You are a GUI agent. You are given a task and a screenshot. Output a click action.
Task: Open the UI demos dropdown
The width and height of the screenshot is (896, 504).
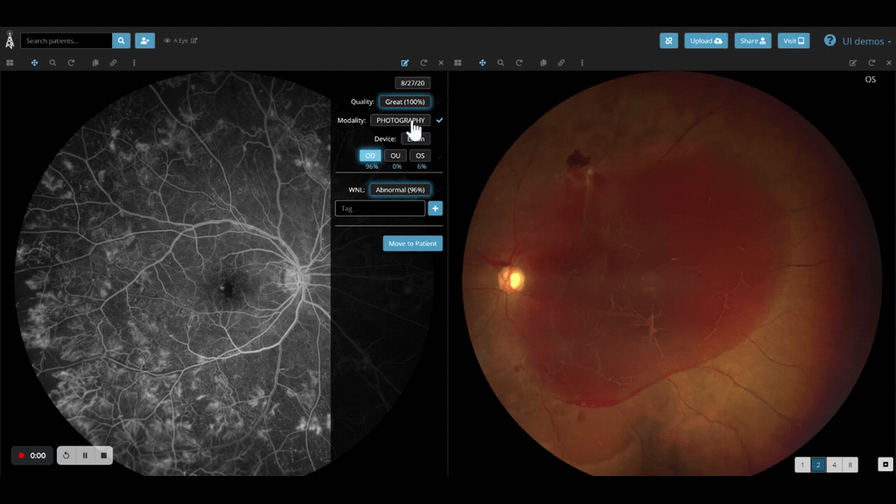tap(865, 40)
